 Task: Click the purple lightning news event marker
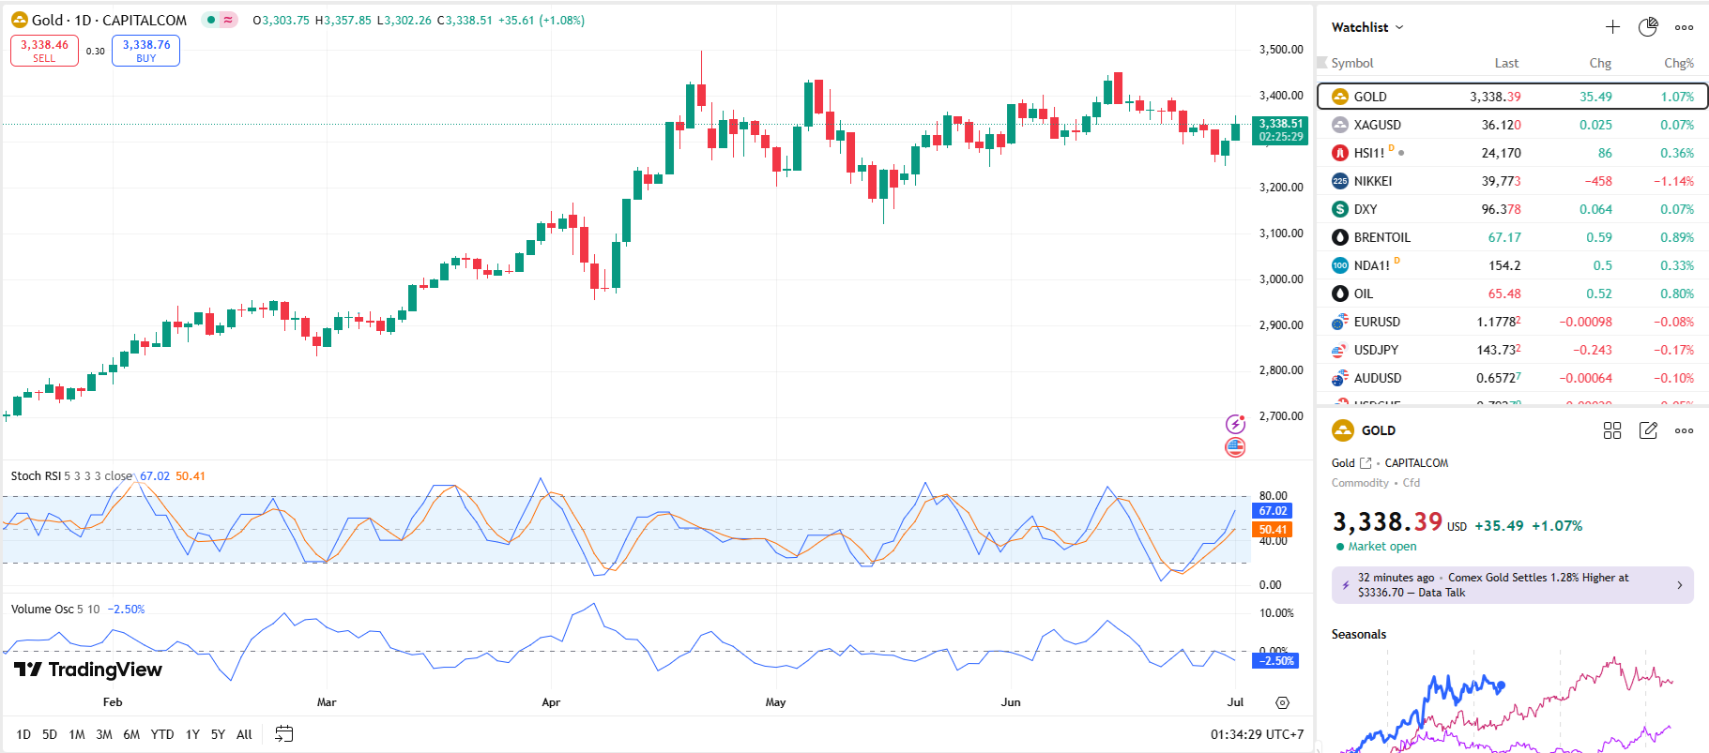[x=1235, y=425]
